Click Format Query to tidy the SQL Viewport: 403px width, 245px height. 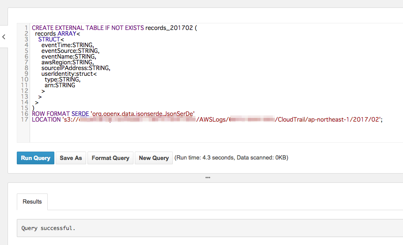click(110, 158)
